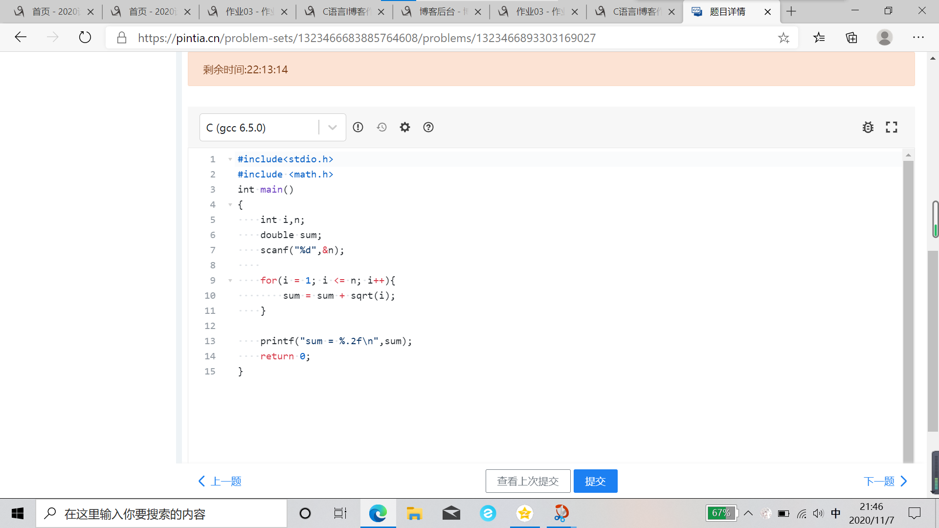Collapse the fold arrow at line 1
Screen dimensions: 939x528
click(x=230, y=159)
